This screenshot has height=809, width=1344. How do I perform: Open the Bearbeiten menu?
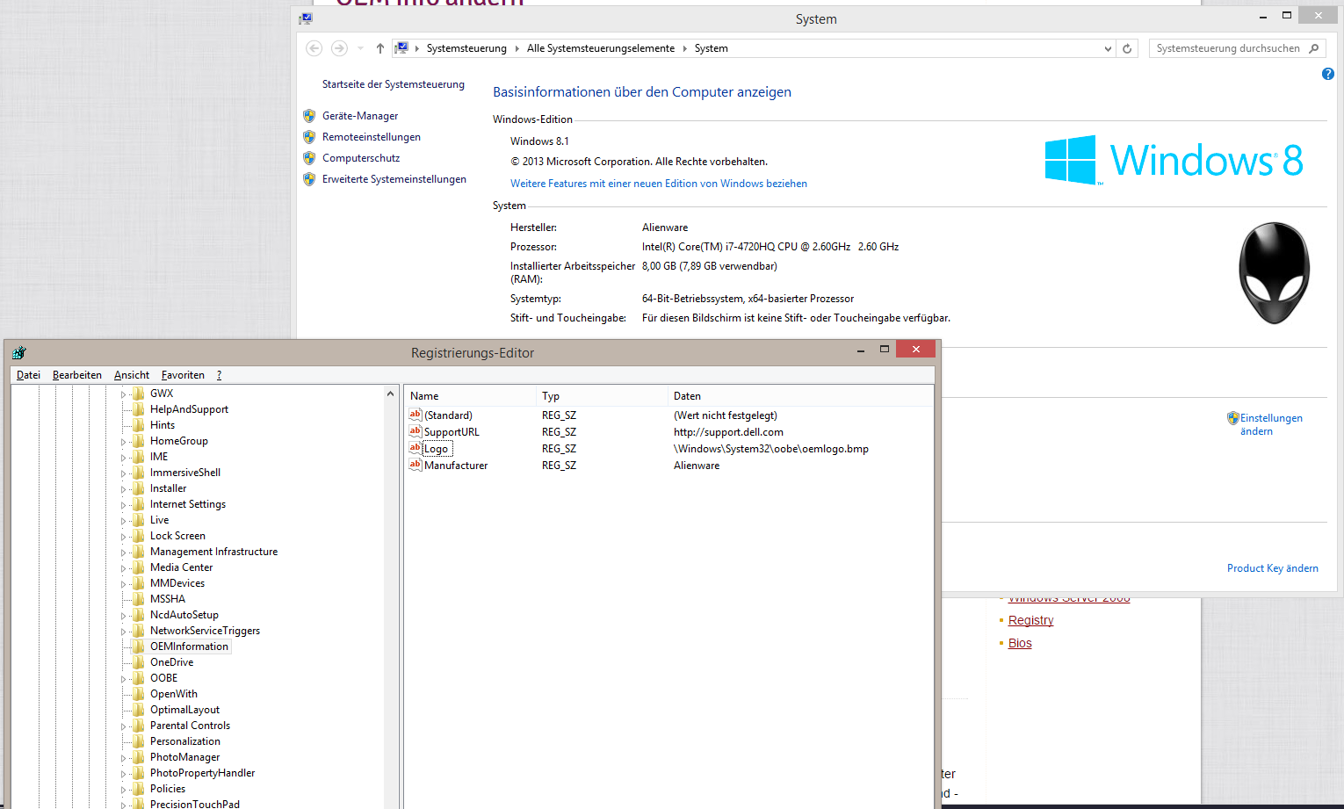coord(77,375)
